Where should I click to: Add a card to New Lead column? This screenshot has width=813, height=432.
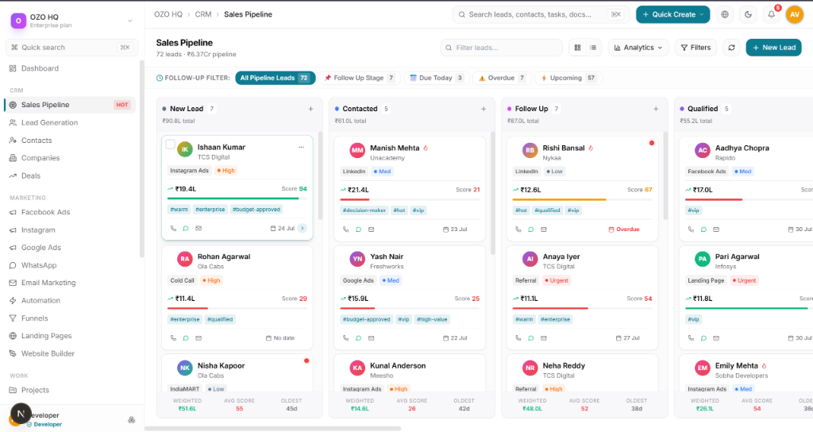click(310, 109)
